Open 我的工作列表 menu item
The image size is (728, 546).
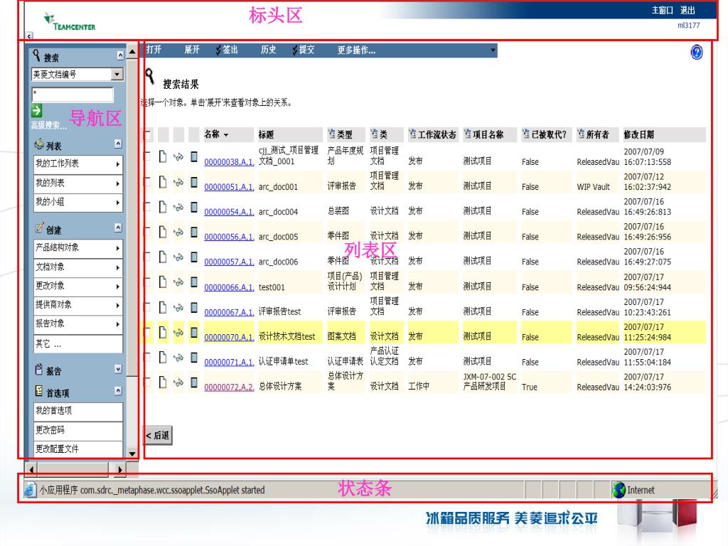click(77, 164)
